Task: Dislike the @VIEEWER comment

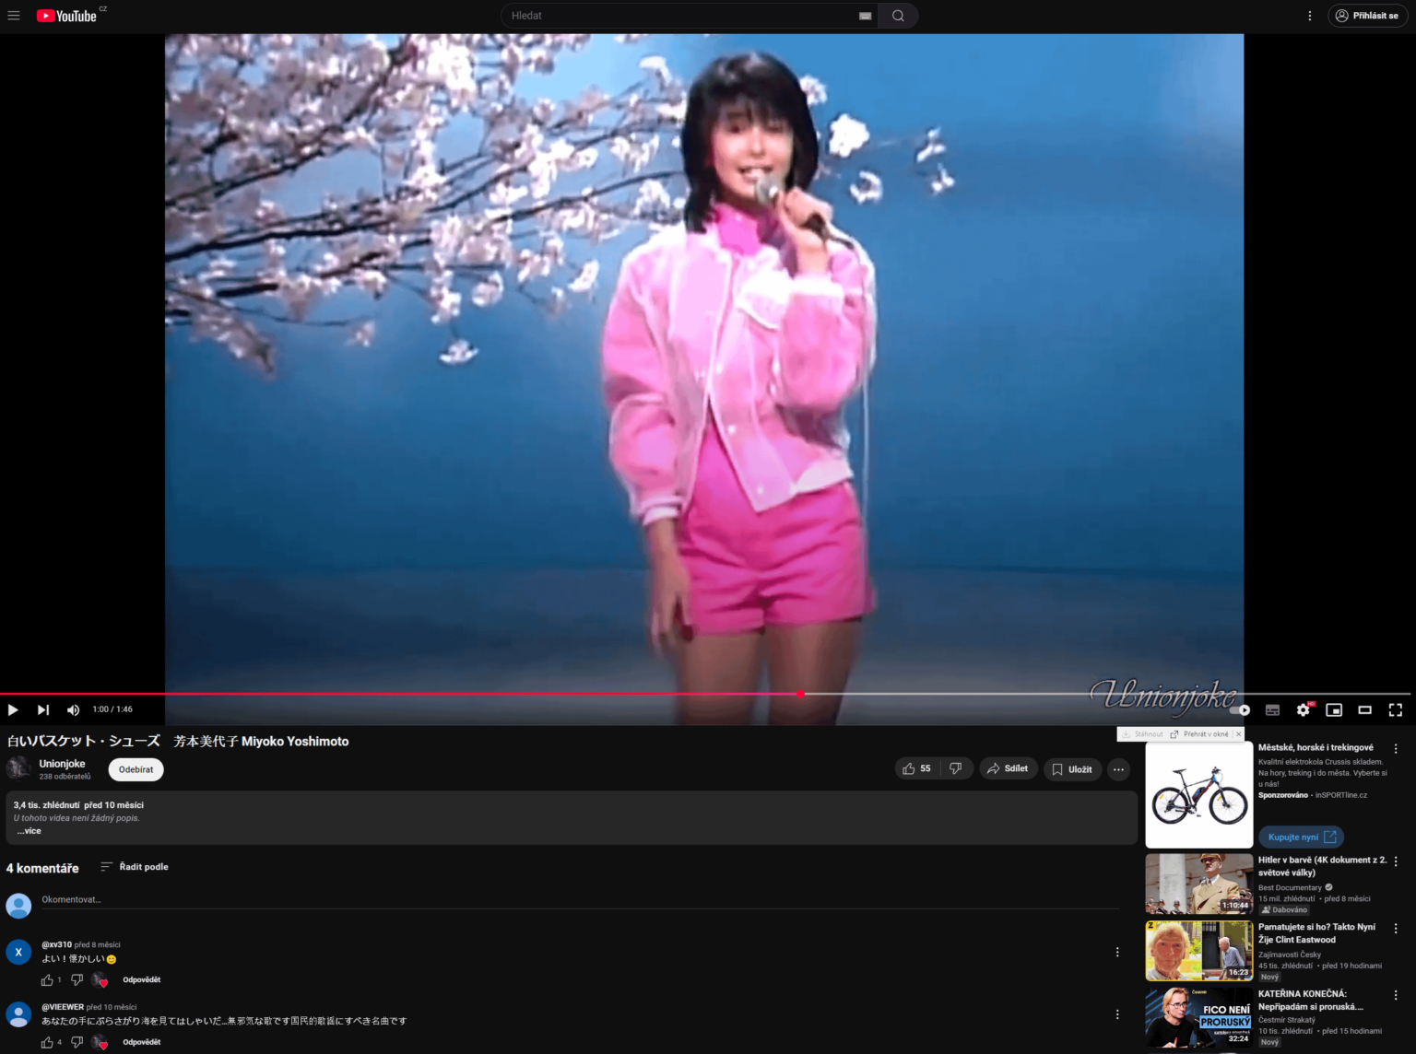Action: (77, 1042)
